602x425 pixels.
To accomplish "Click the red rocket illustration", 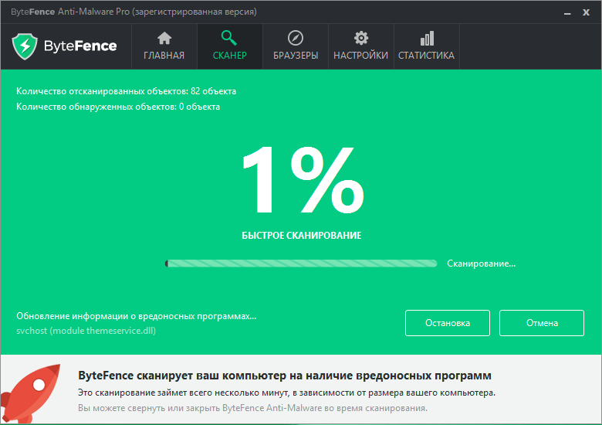I will (x=31, y=393).
